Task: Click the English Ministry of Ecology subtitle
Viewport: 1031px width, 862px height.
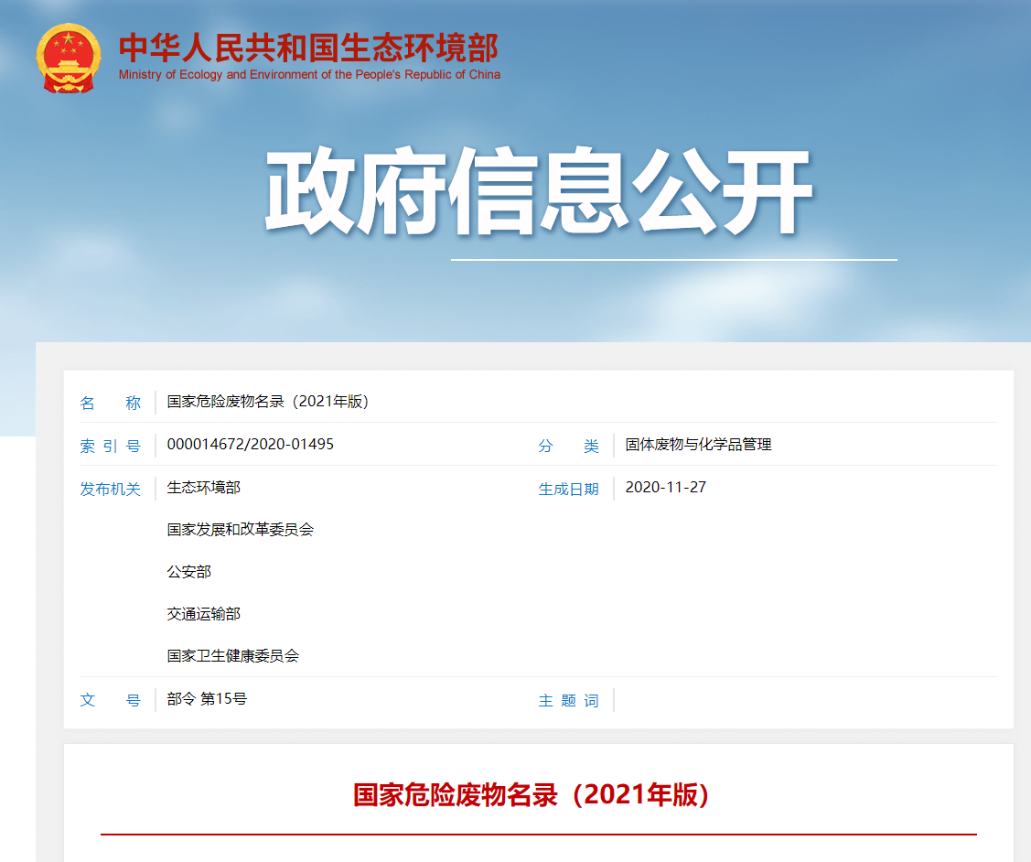Action: (x=309, y=75)
